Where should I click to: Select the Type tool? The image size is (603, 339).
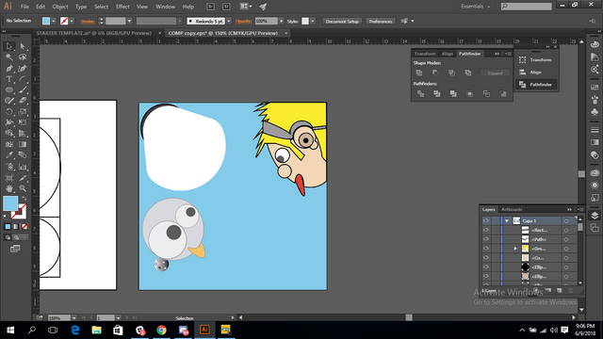[9, 79]
